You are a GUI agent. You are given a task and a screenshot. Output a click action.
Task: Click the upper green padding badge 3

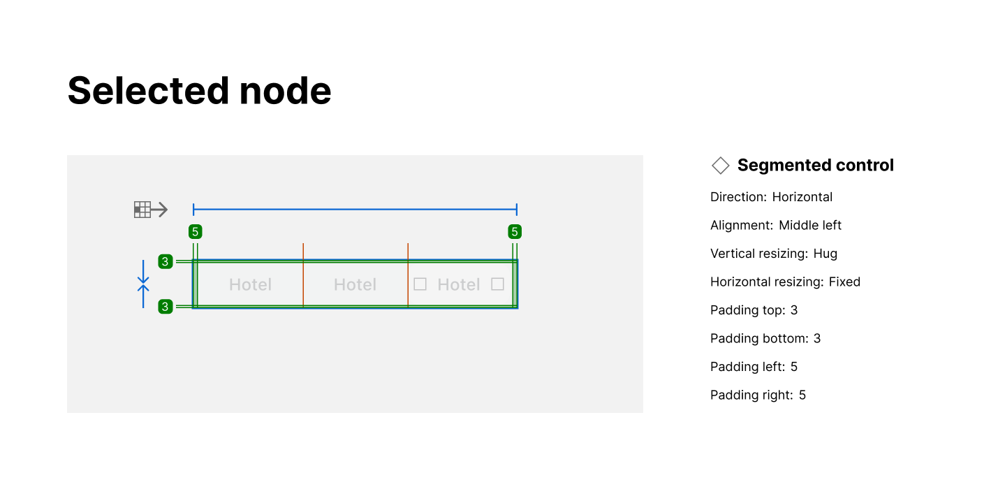coord(166,262)
